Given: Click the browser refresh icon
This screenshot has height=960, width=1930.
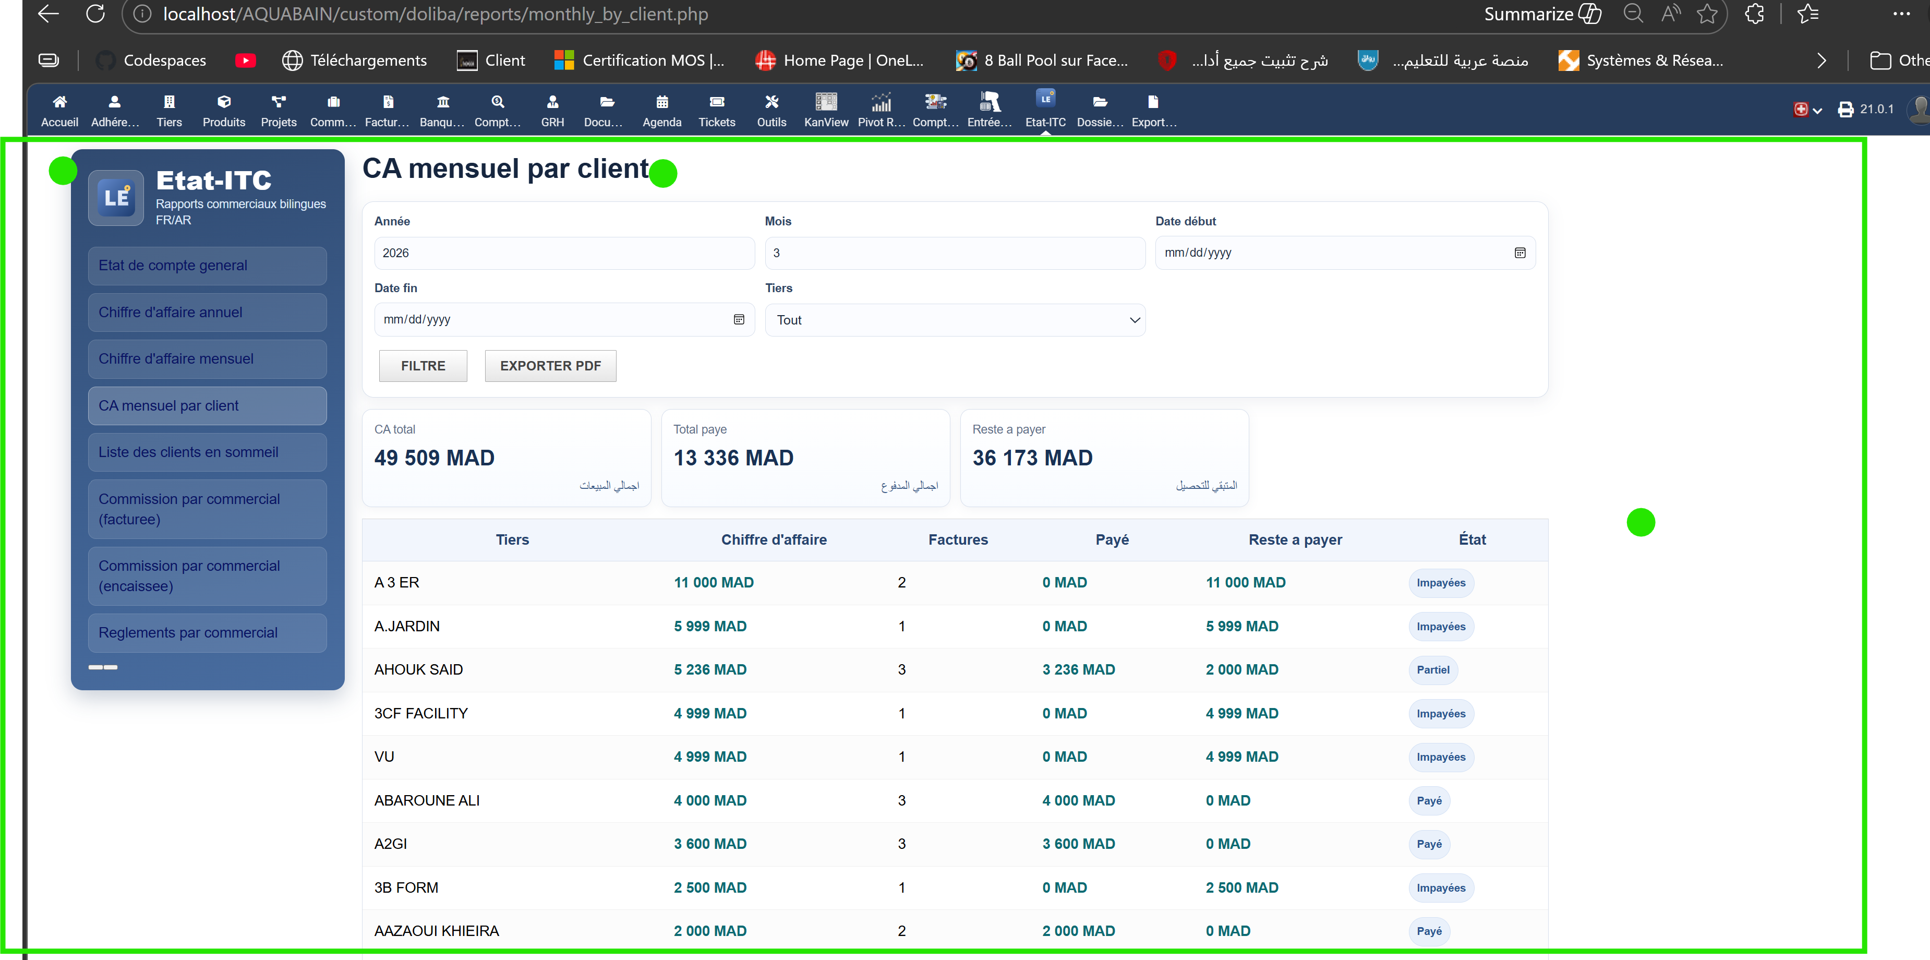Looking at the screenshot, I should pyautogui.click(x=95, y=14).
